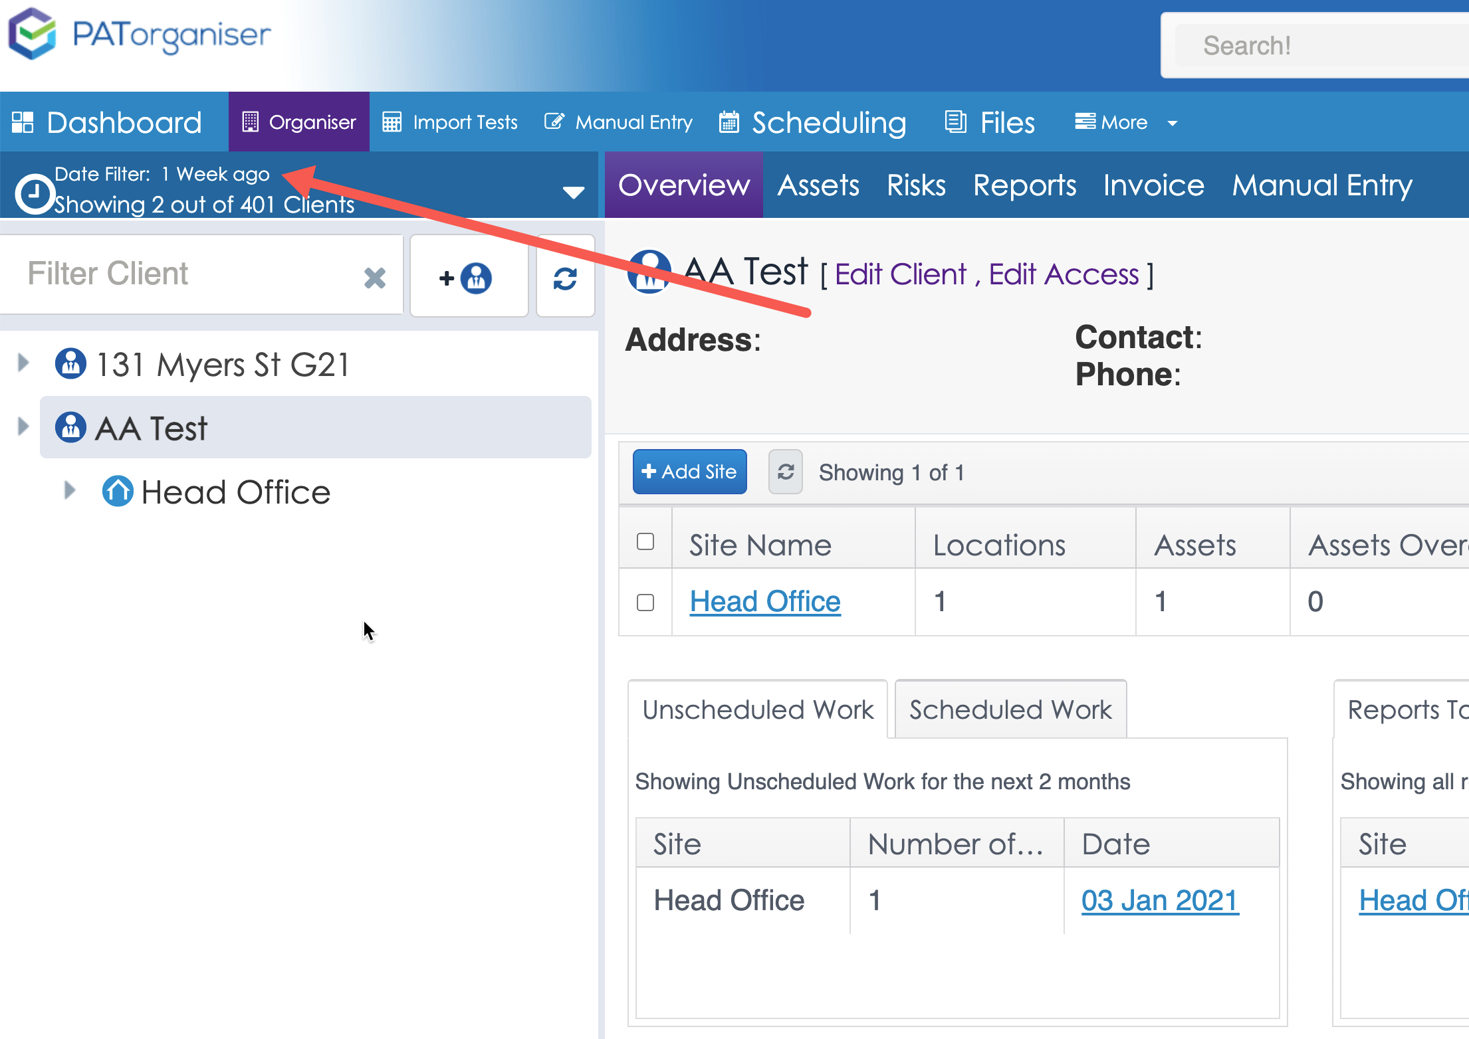Toggle the select-all sites header checkbox
This screenshot has height=1039, width=1469.
tap(645, 542)
